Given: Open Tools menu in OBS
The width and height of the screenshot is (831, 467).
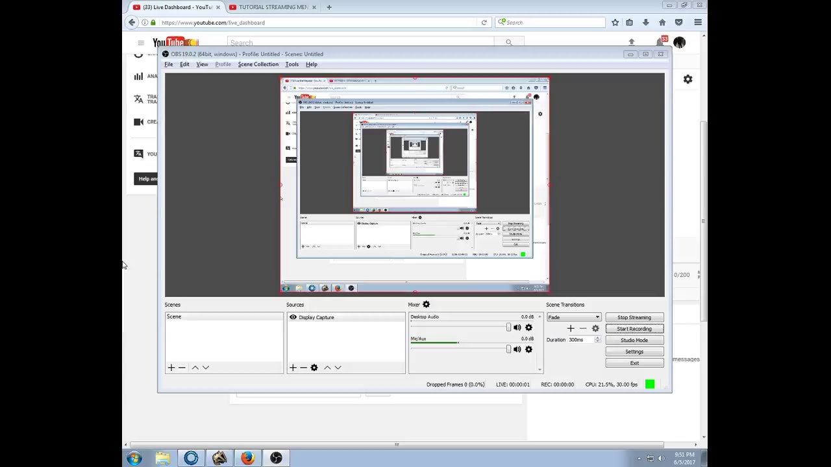Looking at the screenshot, I should point(291,64).
